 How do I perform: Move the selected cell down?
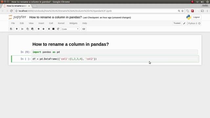[44, 29]
